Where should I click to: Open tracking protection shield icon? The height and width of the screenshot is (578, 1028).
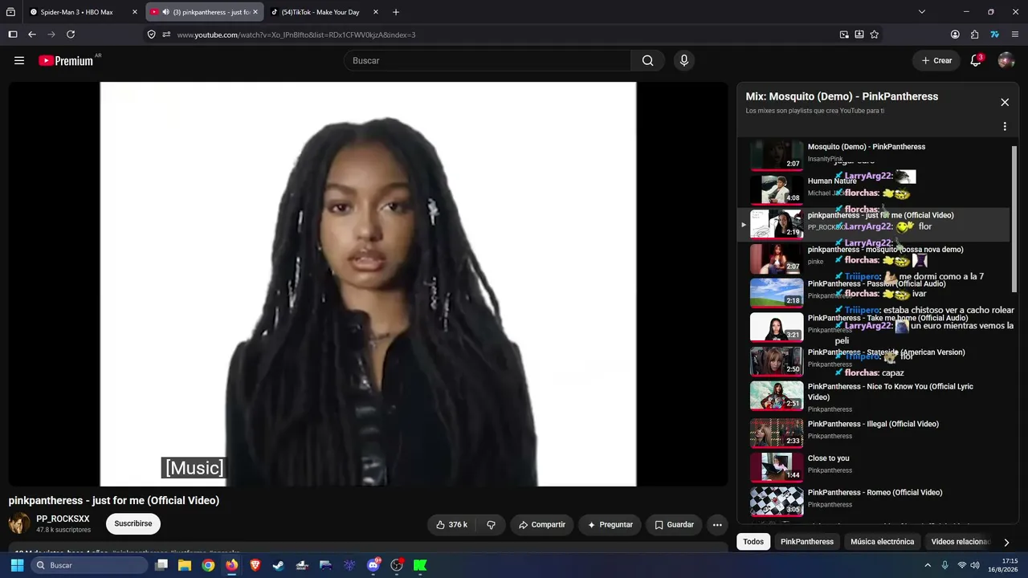pos(151,35)
